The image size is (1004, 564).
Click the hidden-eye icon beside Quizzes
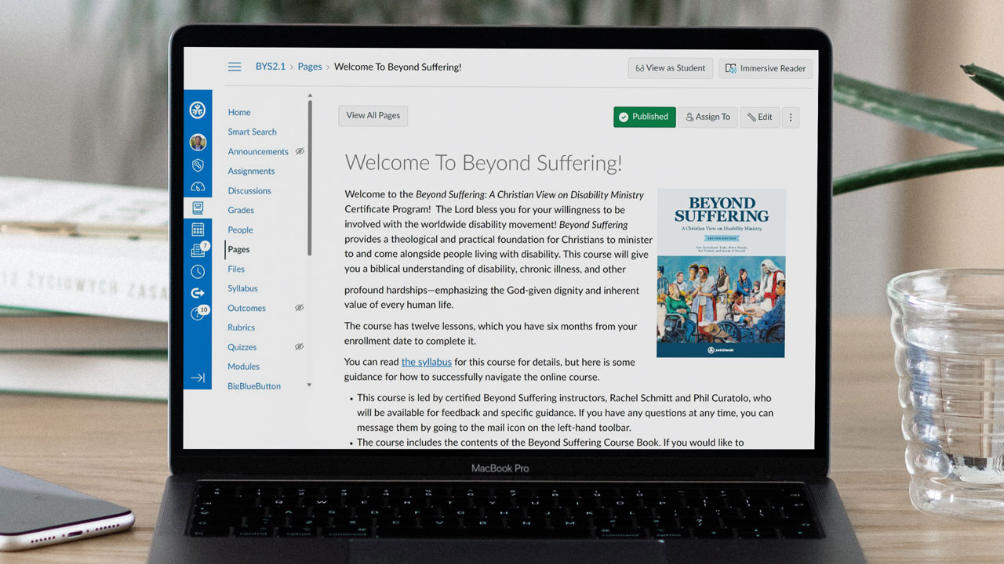[x=299, y=346]
